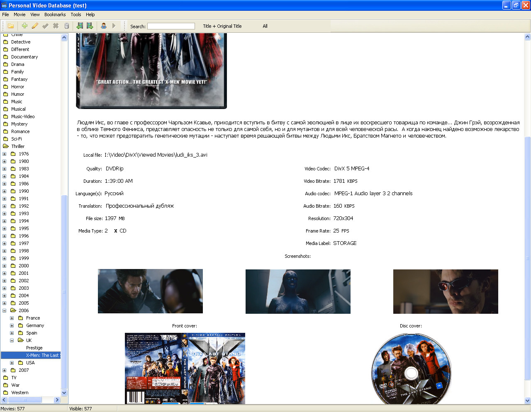Select the War genre folder
The image size is (531, 412).
(x=15, y=385)
